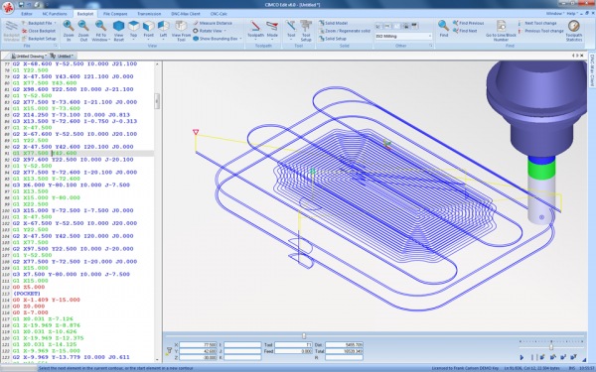Toggle the Solid Model display
The image size is (596, 372).
pyautogui.click(x=334, y=23)
